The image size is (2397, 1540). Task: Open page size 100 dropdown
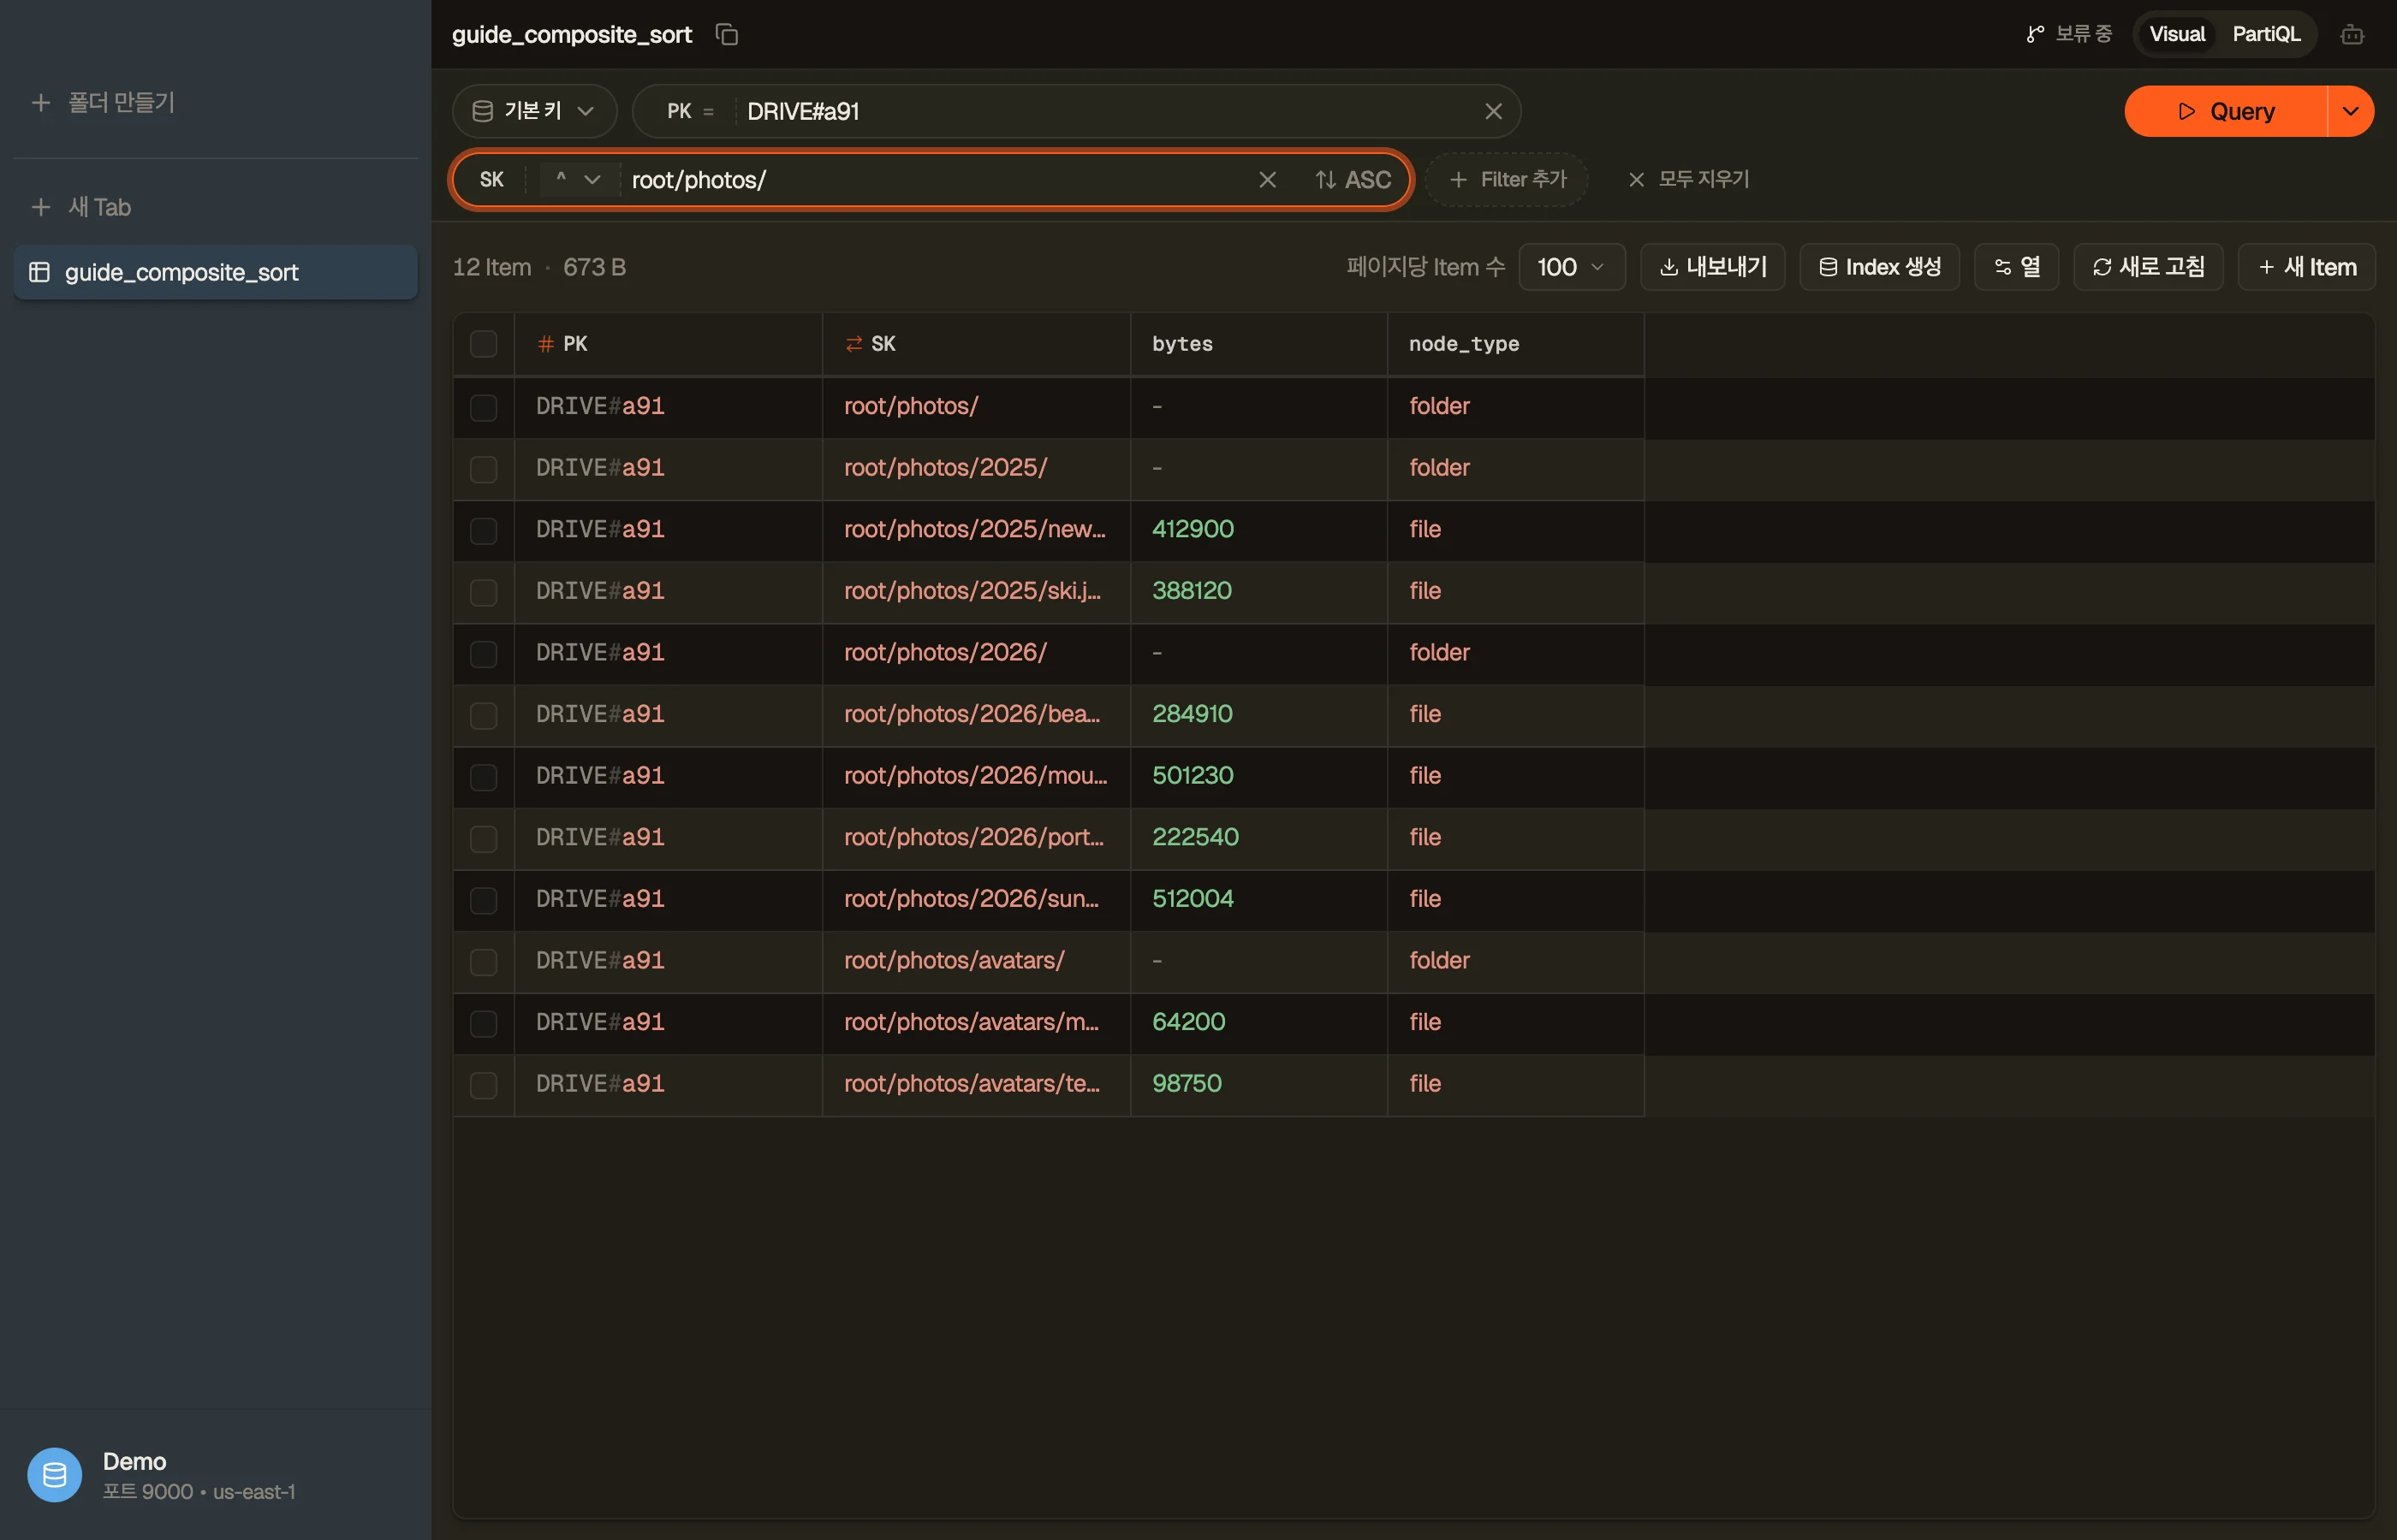[x=1571, y=267]
